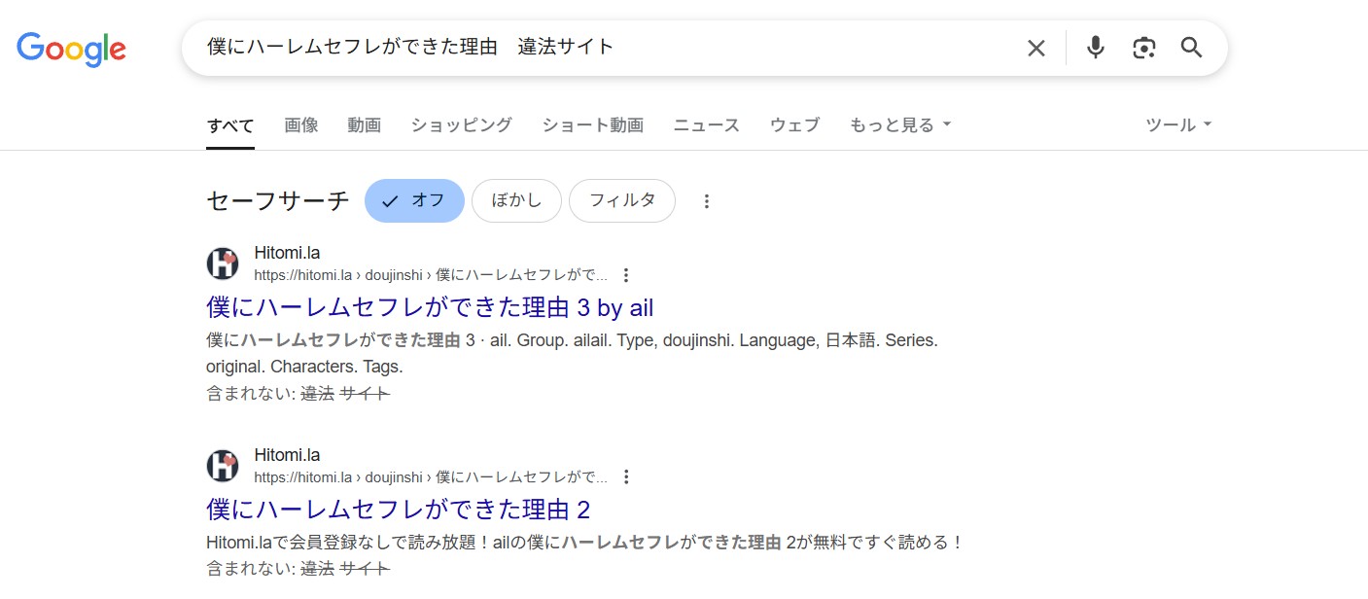Image resolution: width=1368 pixels, height=599 pixels.
Task: Enable the ぼかし SafeSearch option
Action: [516, 200]
